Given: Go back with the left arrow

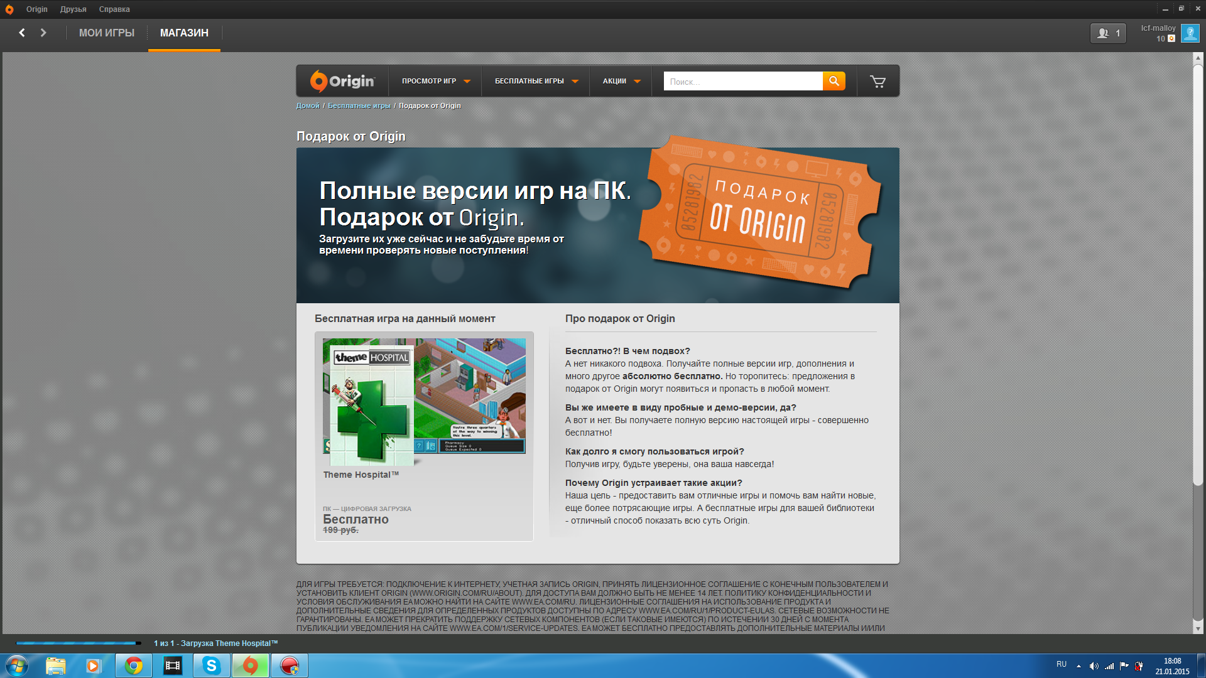Looking at the screenshot, I should [x=22, y=33].
